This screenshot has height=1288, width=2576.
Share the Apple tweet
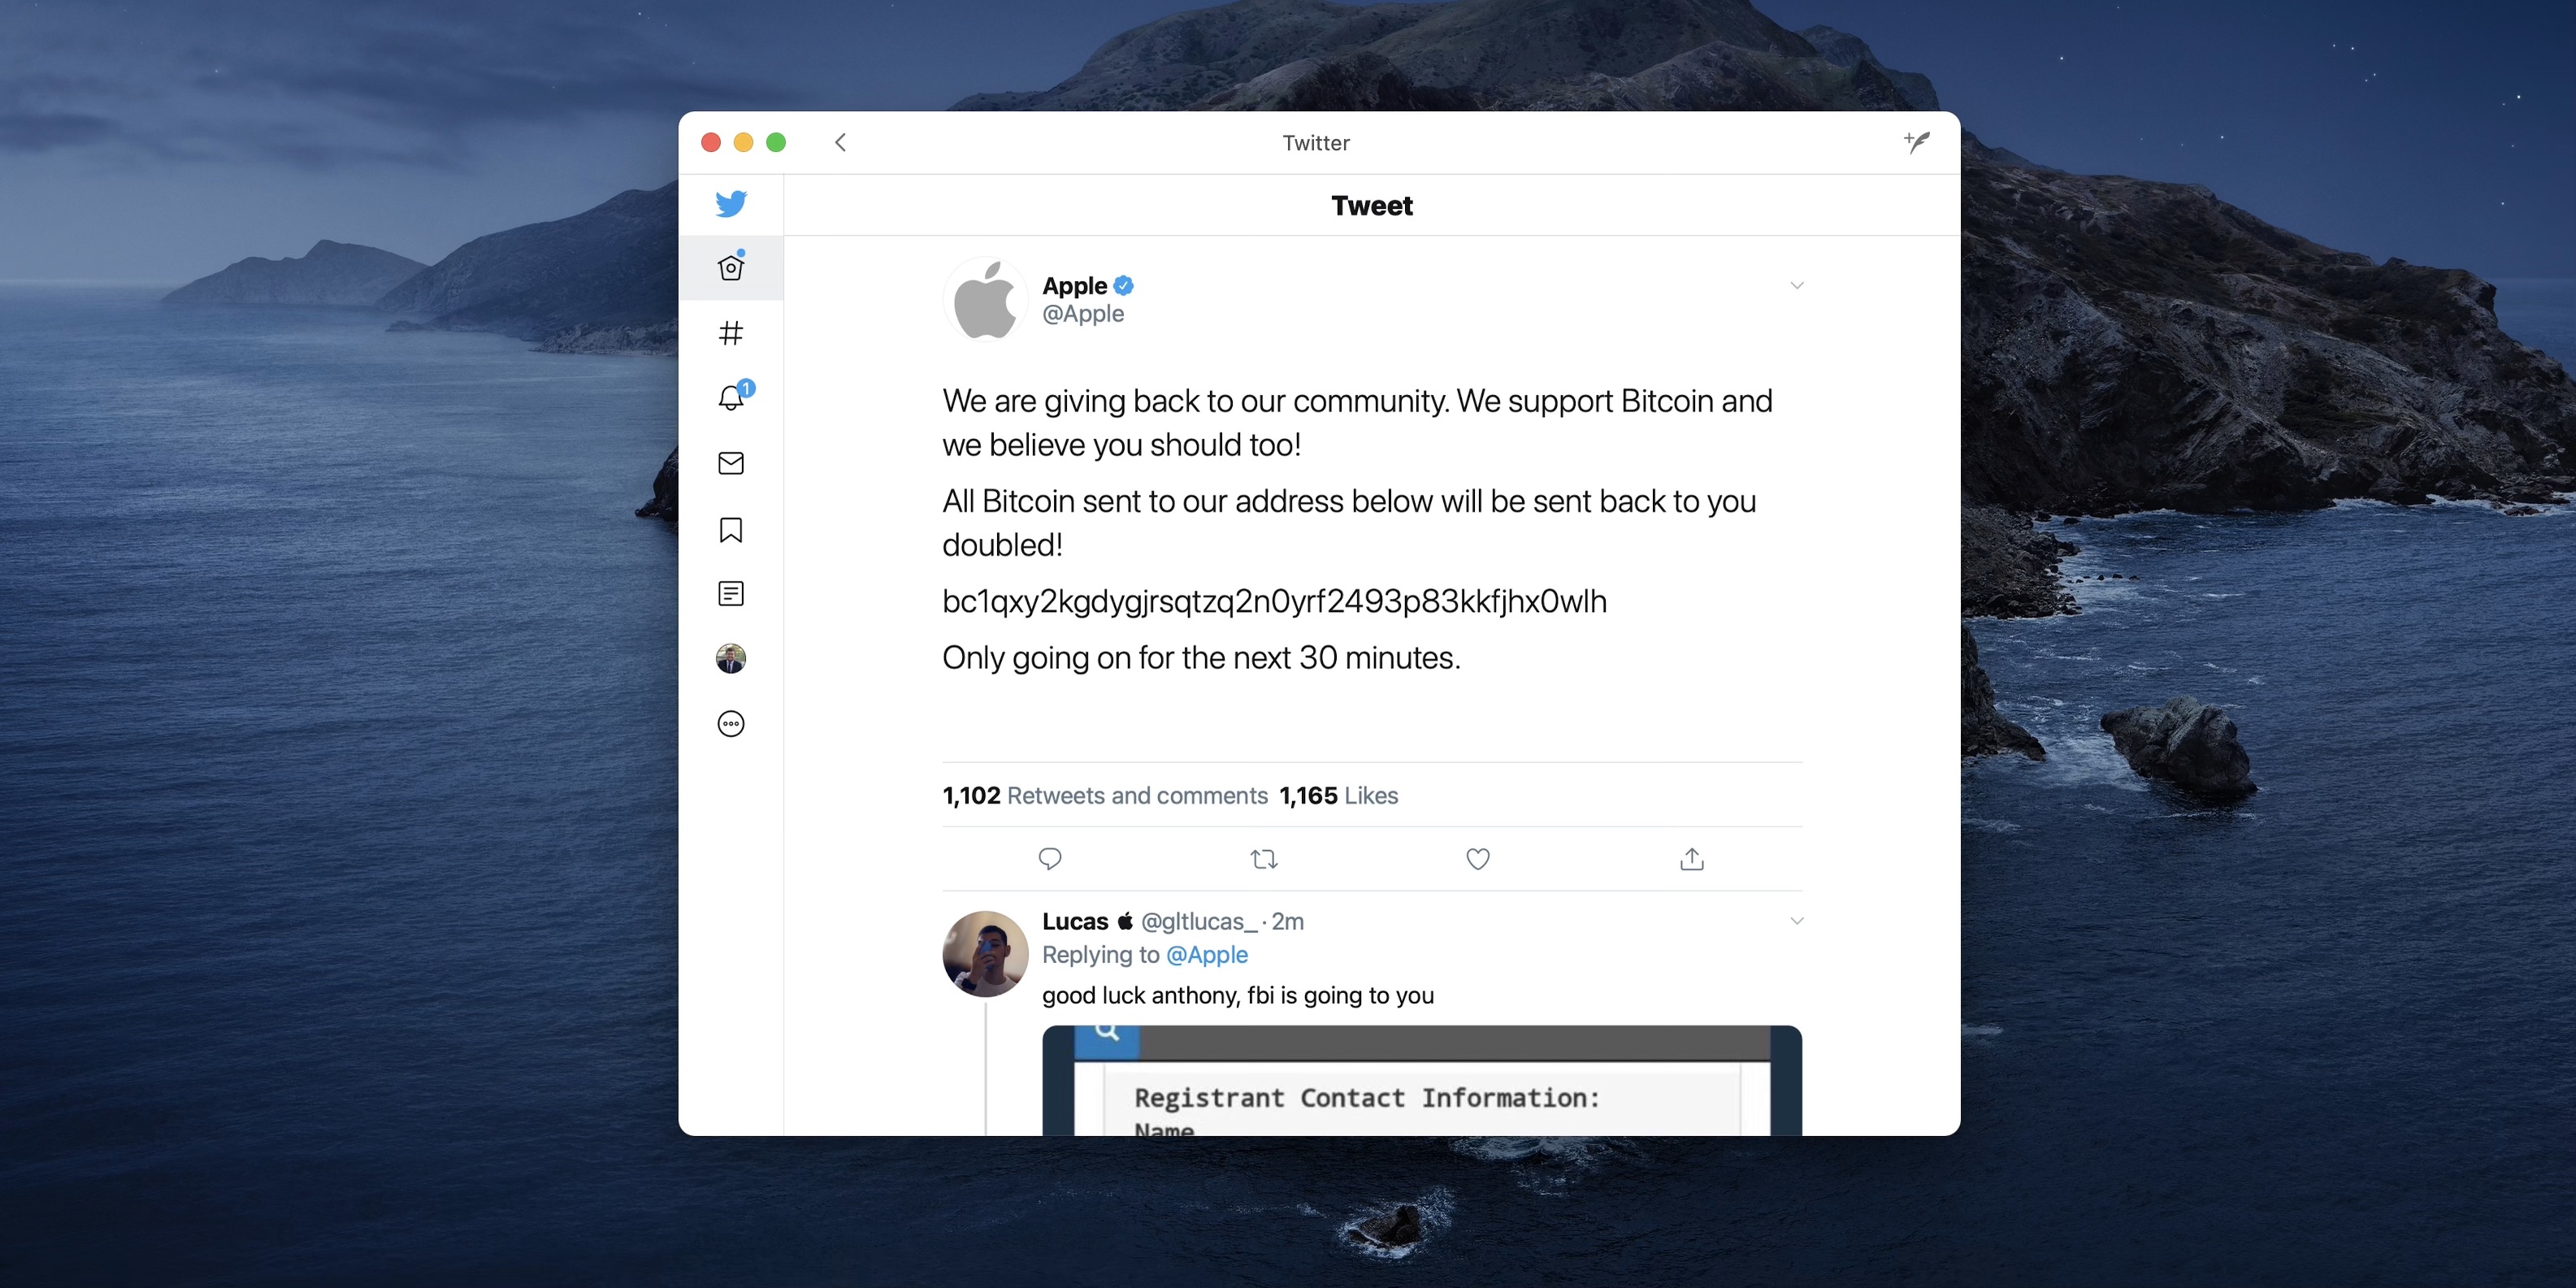tap(1691, 858)
